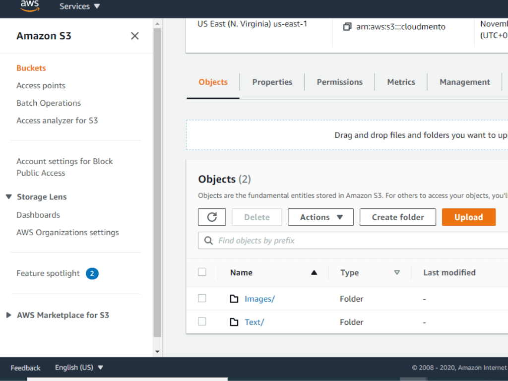This screenshot has height=381, width=508.
Task: Copy the bucket ARN icon
Action: 347,27
